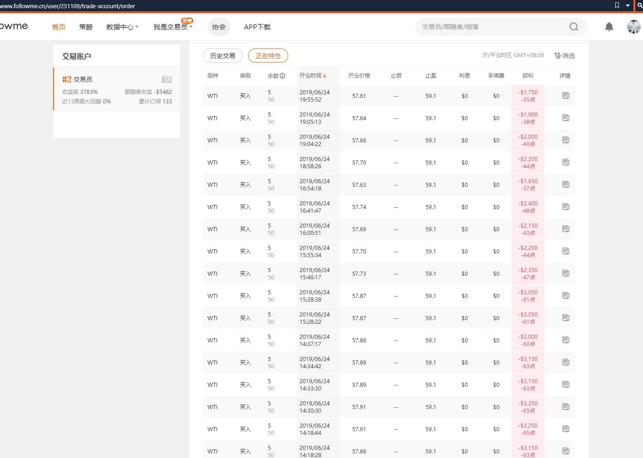The height and width of the screenshot is (458, 643).
Task: Click the 近13周最大回撤 0% text
Action: 87,102
